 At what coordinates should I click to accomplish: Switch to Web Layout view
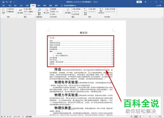(x=140, y=117)
